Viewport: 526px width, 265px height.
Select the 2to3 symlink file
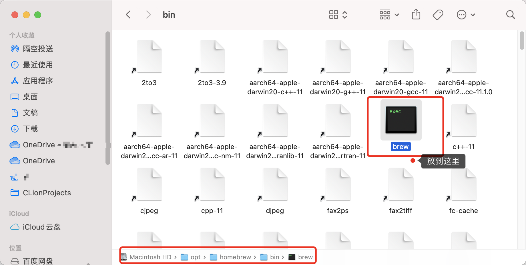click(x=149, y=56)
